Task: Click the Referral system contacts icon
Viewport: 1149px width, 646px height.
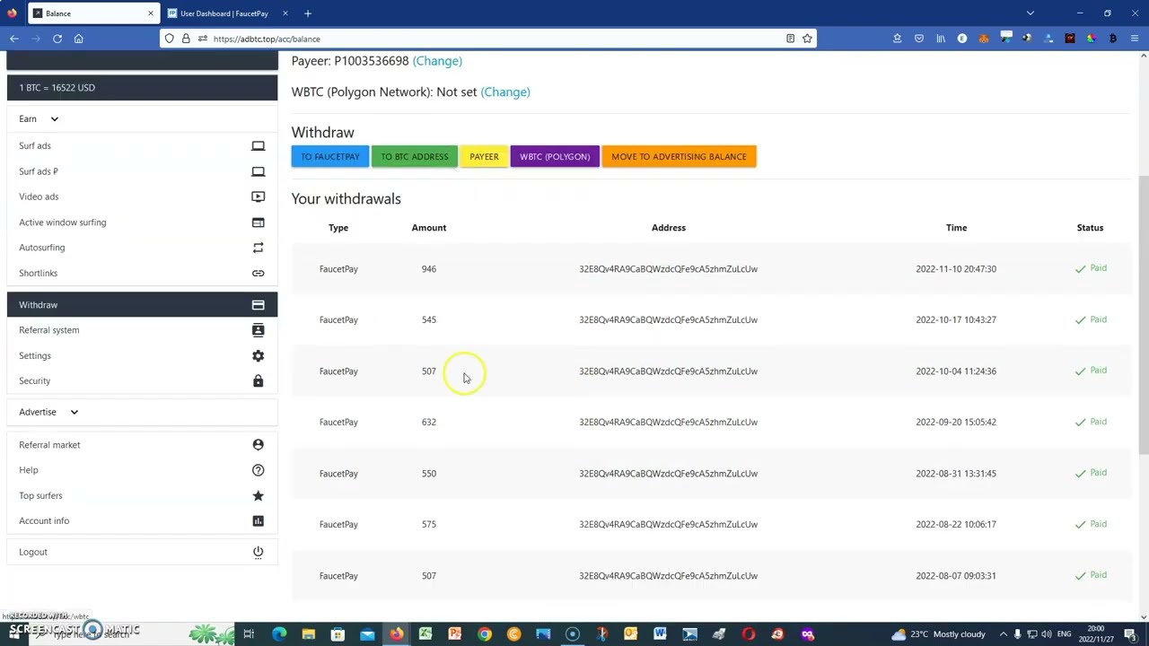Action: click(x=258, y=330)
